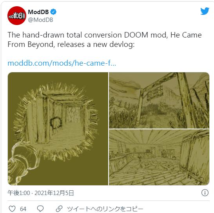Click the blue verified badge
This screenshot has height=213, width=214.
pos(53,12)
